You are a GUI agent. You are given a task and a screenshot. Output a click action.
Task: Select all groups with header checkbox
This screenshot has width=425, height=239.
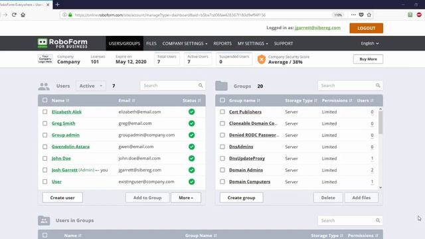[222, 100]
